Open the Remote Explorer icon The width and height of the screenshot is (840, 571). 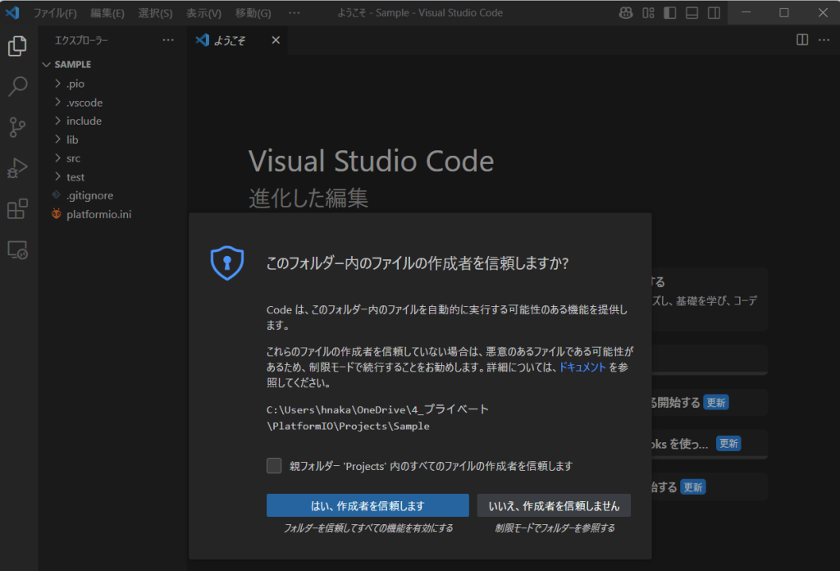(x=17, y=250)
